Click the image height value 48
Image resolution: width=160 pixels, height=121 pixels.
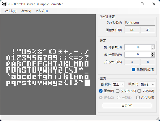click(148, 30)
